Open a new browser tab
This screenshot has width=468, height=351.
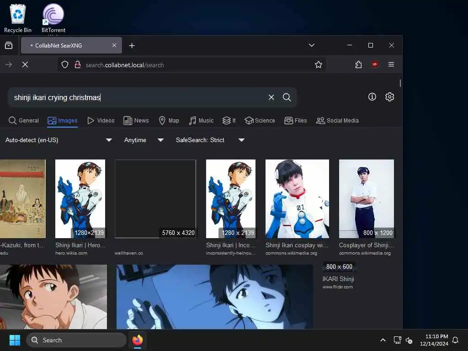[x=132, y=45]
